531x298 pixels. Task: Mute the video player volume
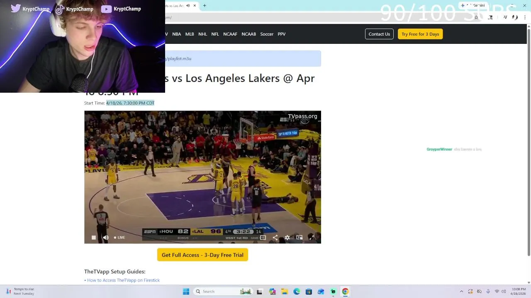click(106, 238)
